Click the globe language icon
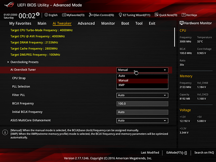This screenshot has width=216, height=162. coord(46,15)
